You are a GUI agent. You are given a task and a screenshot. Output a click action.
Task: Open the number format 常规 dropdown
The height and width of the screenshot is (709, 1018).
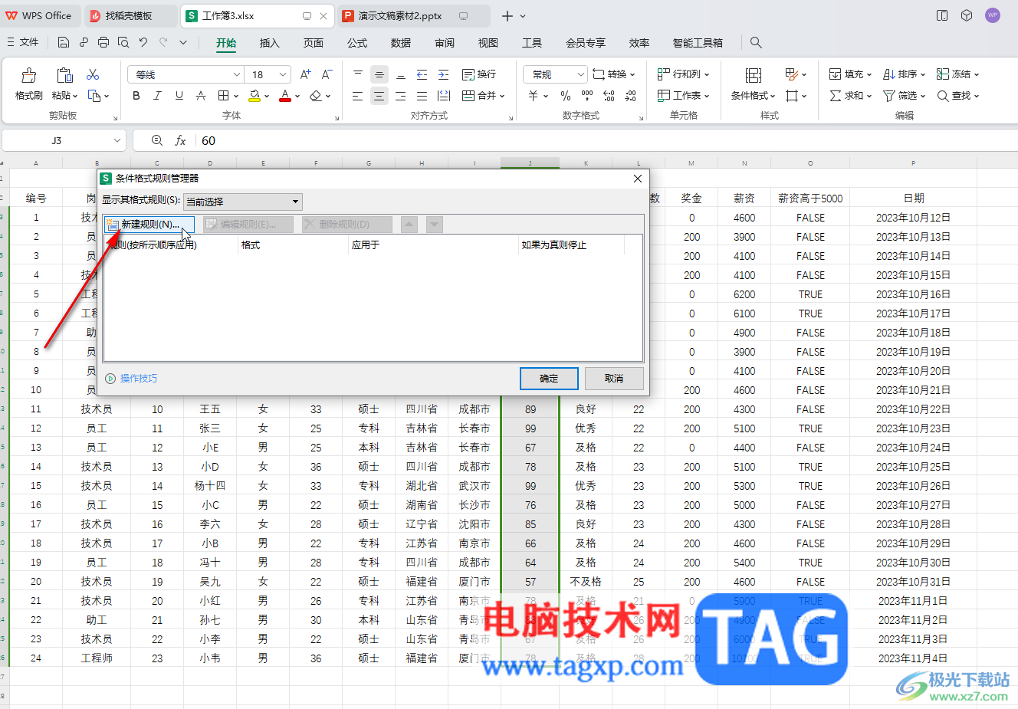[x=580, y=74]
